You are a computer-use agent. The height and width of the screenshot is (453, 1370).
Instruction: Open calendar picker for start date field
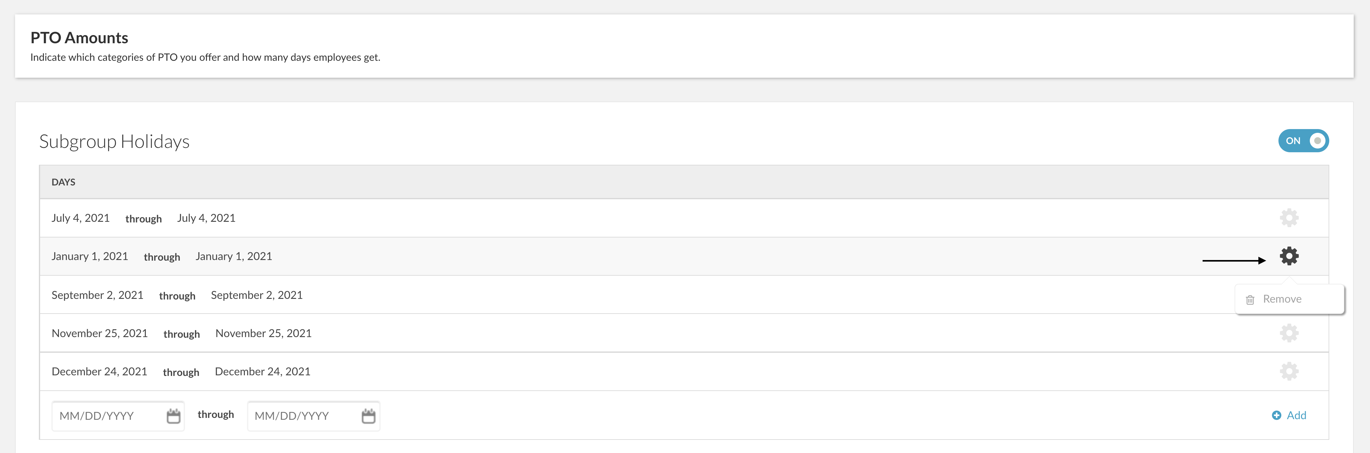[173, 416]
